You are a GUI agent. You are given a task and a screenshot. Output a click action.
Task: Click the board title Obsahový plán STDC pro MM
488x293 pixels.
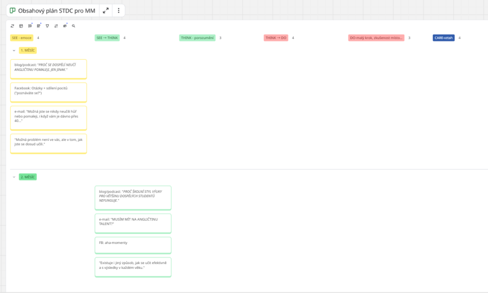[56, 11]
